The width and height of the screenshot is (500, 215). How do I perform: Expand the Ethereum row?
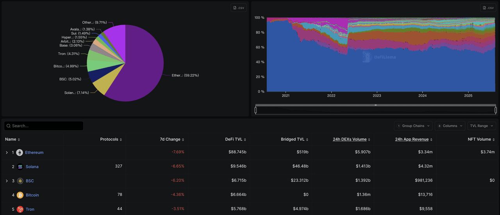pos(7,153)
